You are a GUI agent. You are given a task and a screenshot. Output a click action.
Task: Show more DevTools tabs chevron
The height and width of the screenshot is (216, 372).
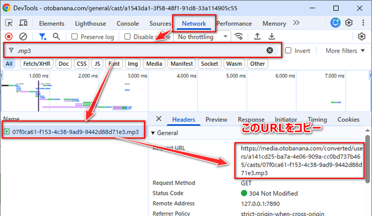click(x=296, y=23)
